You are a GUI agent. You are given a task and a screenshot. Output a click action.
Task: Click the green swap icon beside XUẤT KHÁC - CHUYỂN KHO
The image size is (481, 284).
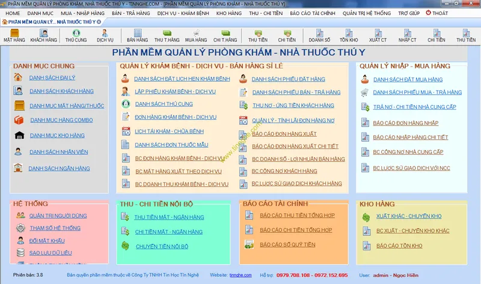pos(366,217)
